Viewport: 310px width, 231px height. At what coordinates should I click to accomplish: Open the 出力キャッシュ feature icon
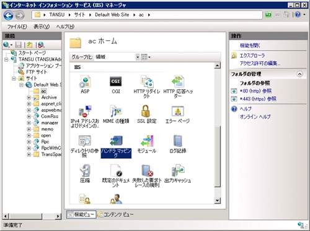[x=178, y=174]
